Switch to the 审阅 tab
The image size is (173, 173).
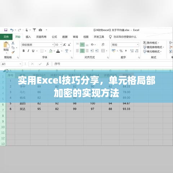coord(75,37)
